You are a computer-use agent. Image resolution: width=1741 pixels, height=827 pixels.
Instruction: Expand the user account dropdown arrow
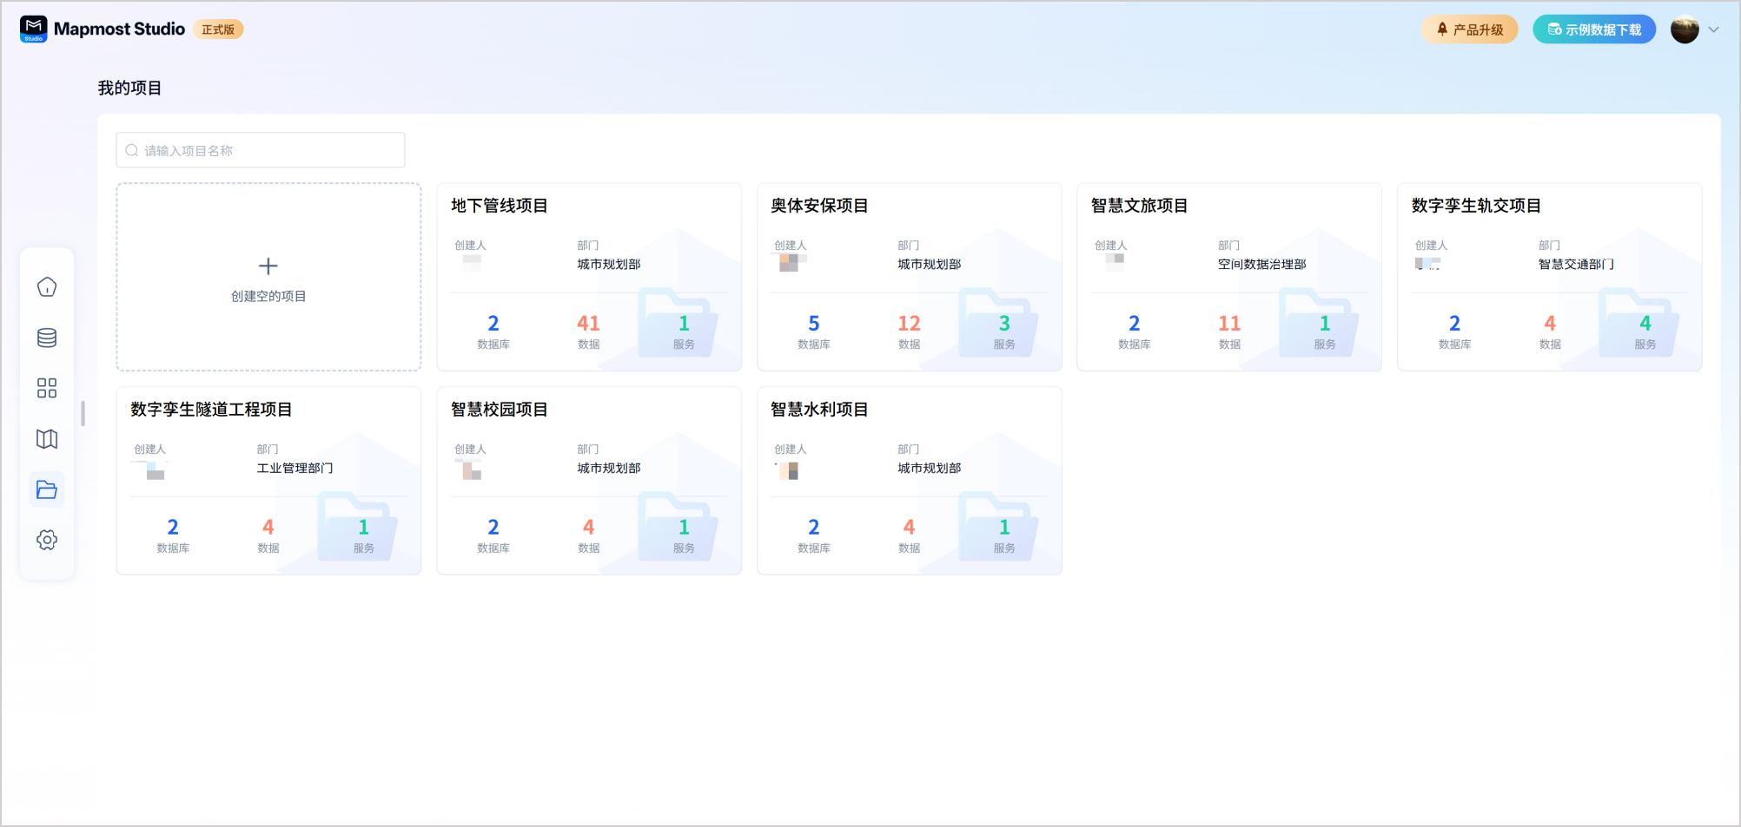(1713, 30)
